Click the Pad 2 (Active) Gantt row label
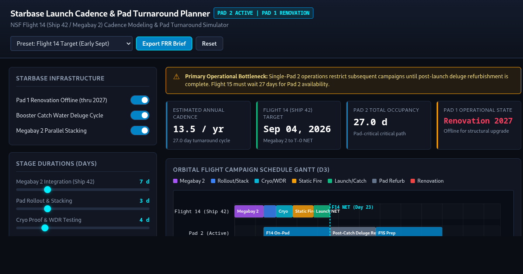This screenshot has height=274, width=523. (209, 233)
